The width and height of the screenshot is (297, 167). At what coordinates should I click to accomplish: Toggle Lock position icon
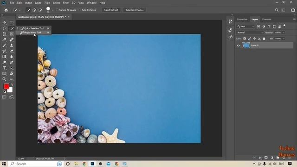tap(254, 39)
